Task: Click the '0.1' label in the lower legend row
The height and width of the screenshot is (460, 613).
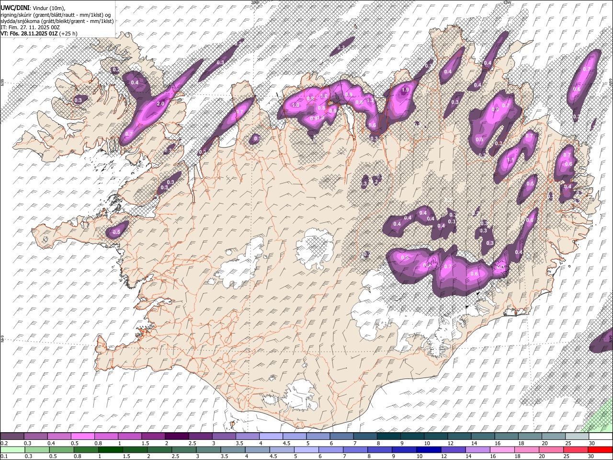Action: point(4,456)
